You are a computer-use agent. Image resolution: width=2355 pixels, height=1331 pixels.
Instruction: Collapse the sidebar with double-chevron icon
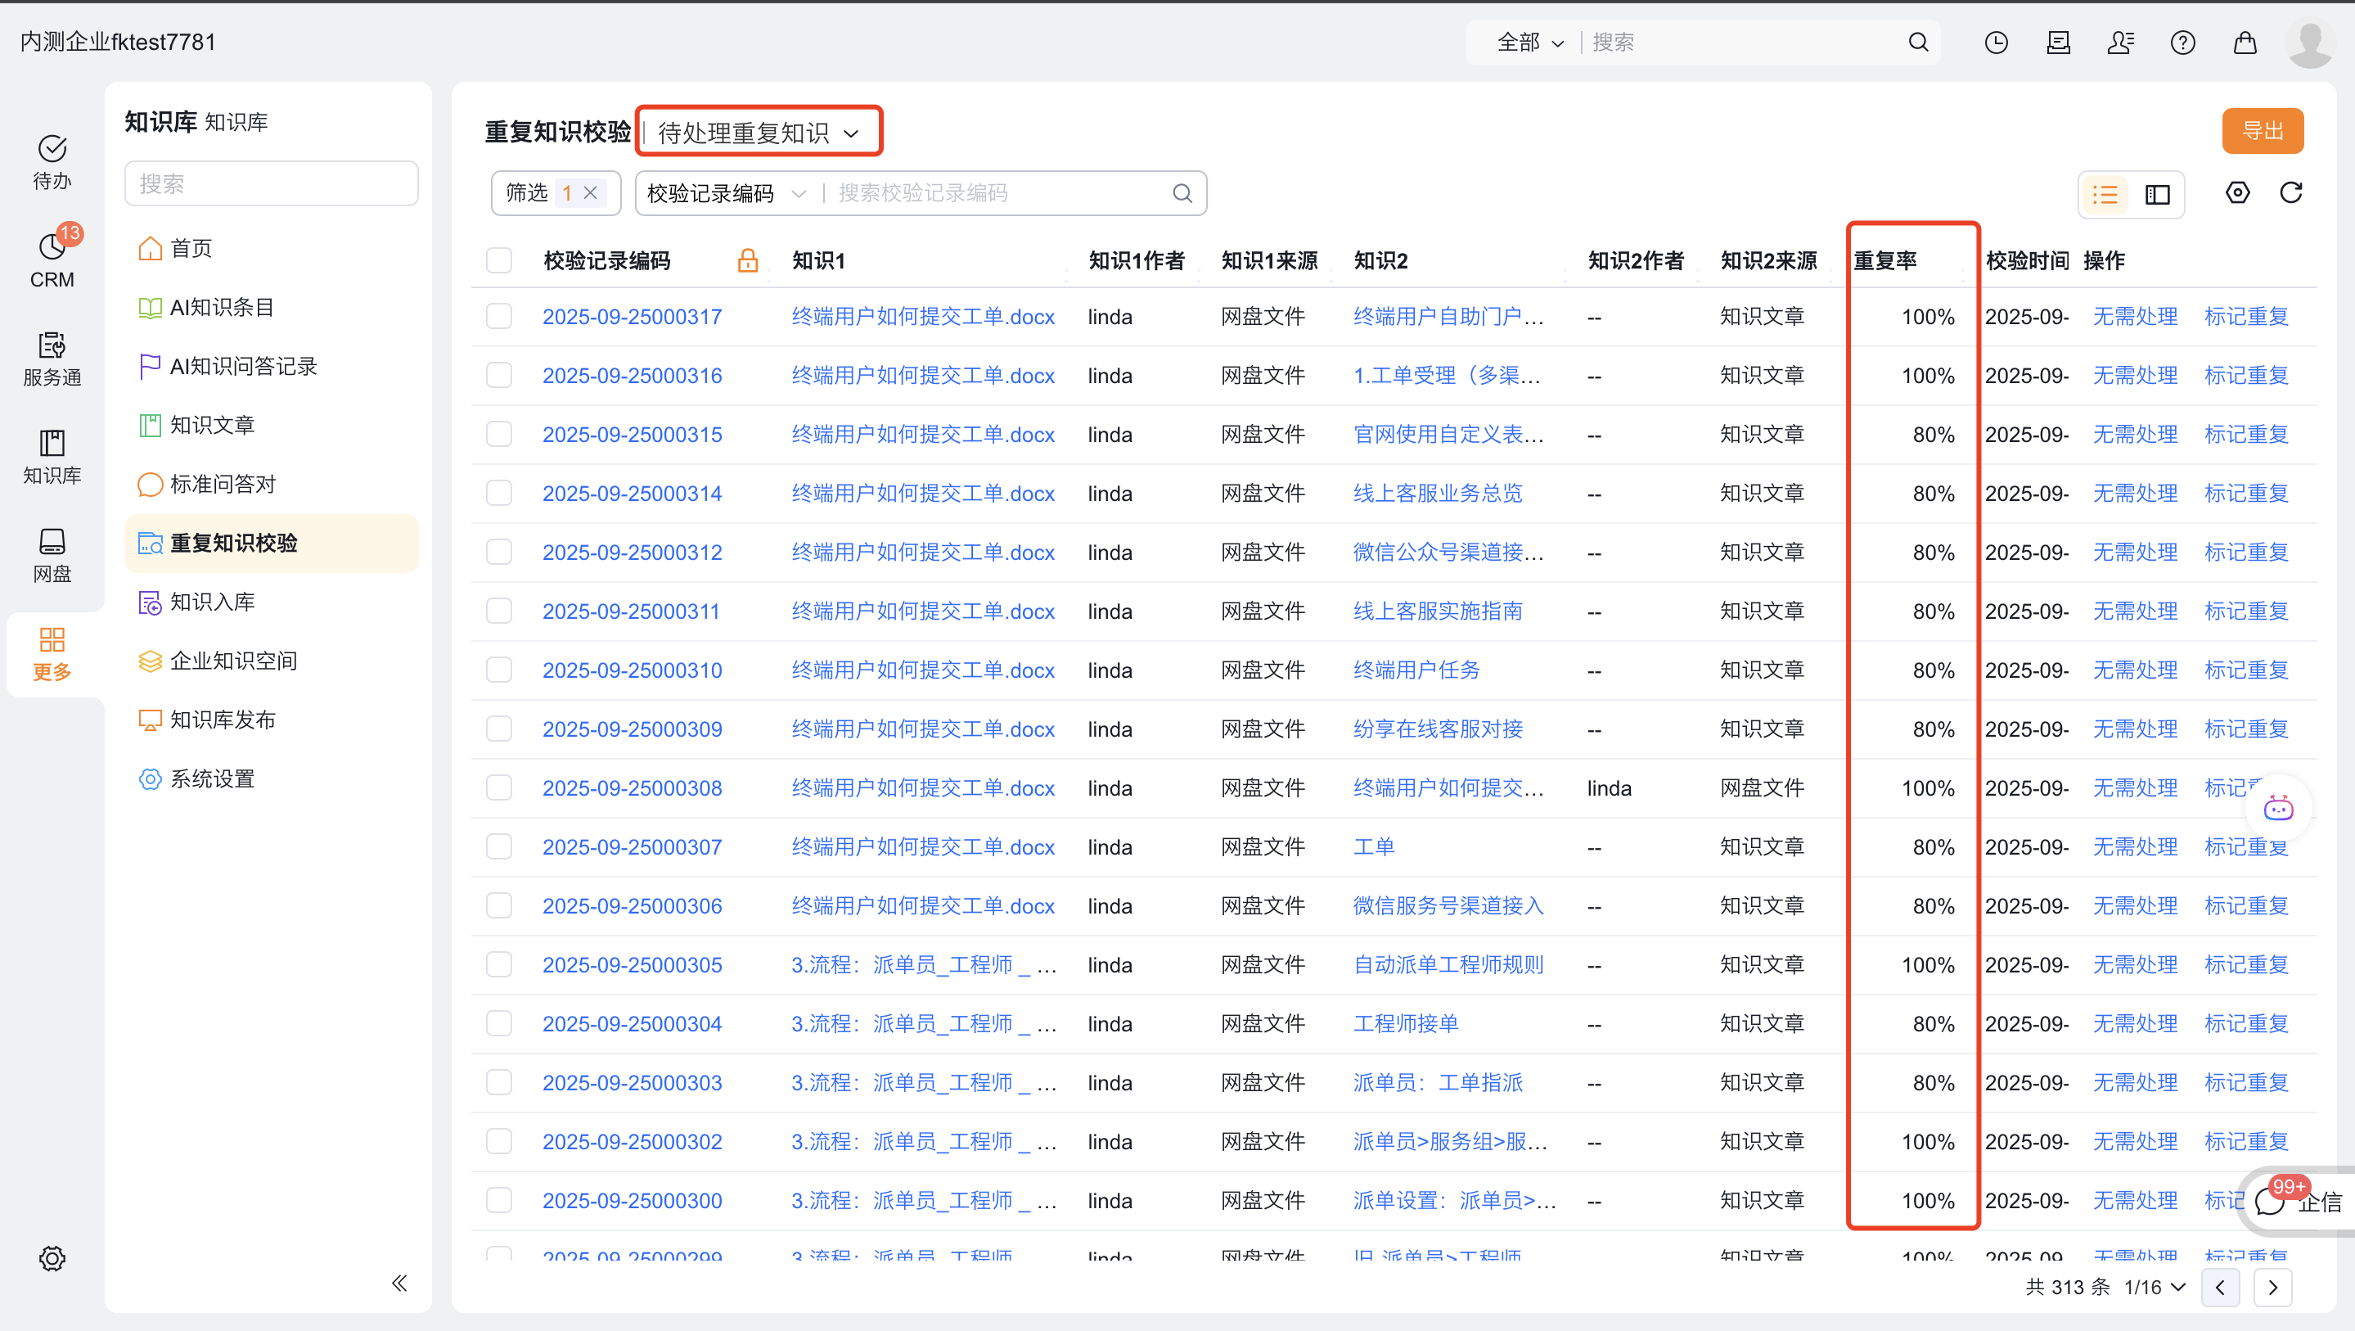click(x=399, y=1283)
